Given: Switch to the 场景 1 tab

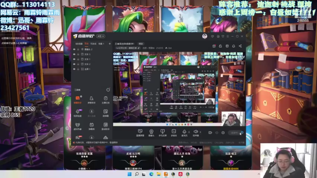Looking at the screenshot, I should 101,44.
